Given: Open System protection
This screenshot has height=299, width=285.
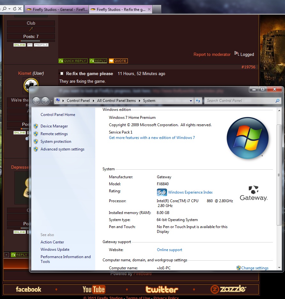Looking at the screenshot, I should point(56,142).
